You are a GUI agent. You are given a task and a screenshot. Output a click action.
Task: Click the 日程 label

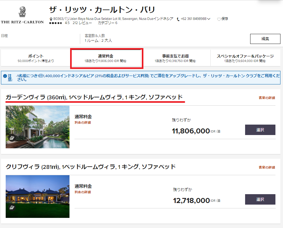click(x=4, y=36)
